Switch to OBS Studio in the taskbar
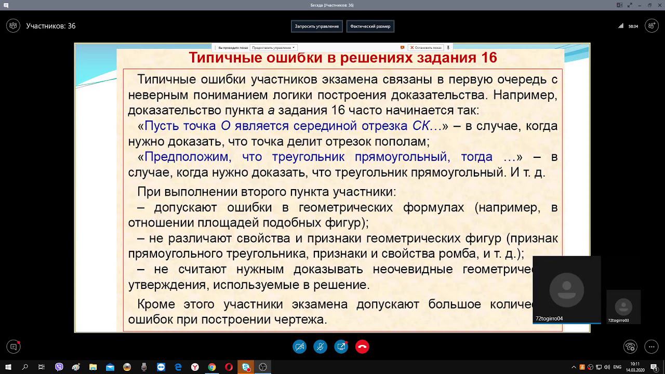Screen dimensions: 665x374 click(x=263, y=367)
